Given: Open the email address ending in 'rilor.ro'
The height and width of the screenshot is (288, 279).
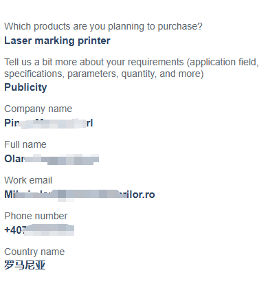Looking at the screenshot, I should [80, 195].
